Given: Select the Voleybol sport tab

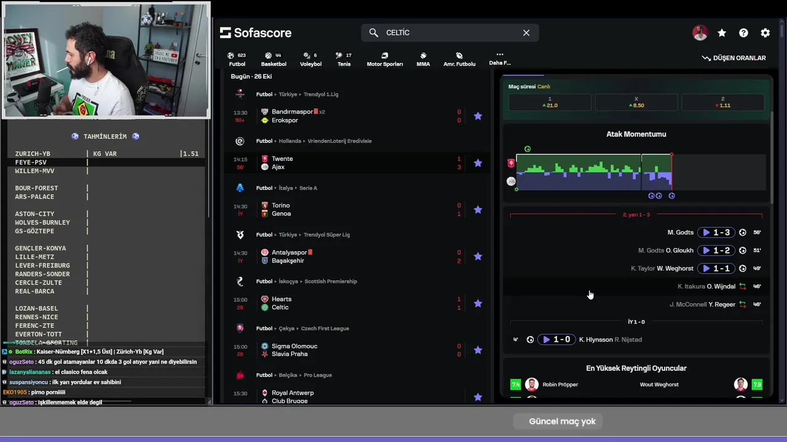Looking at the screenshot, I should [310, 59].
